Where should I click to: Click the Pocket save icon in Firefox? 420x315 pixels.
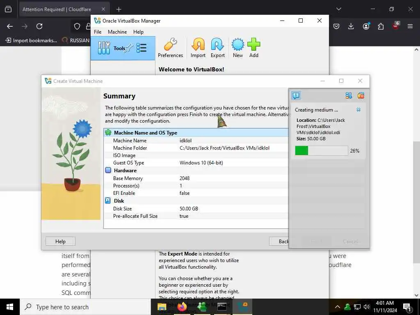coord(336,26)
